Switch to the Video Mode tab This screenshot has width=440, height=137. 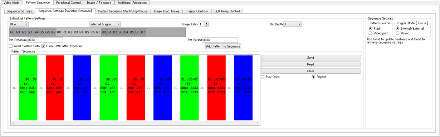tap(11, 3)
